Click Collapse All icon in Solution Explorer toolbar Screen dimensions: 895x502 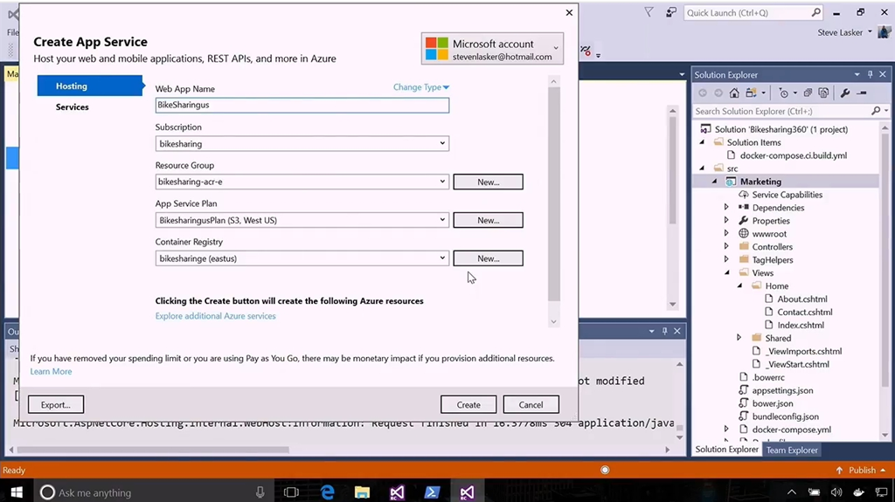809,93
